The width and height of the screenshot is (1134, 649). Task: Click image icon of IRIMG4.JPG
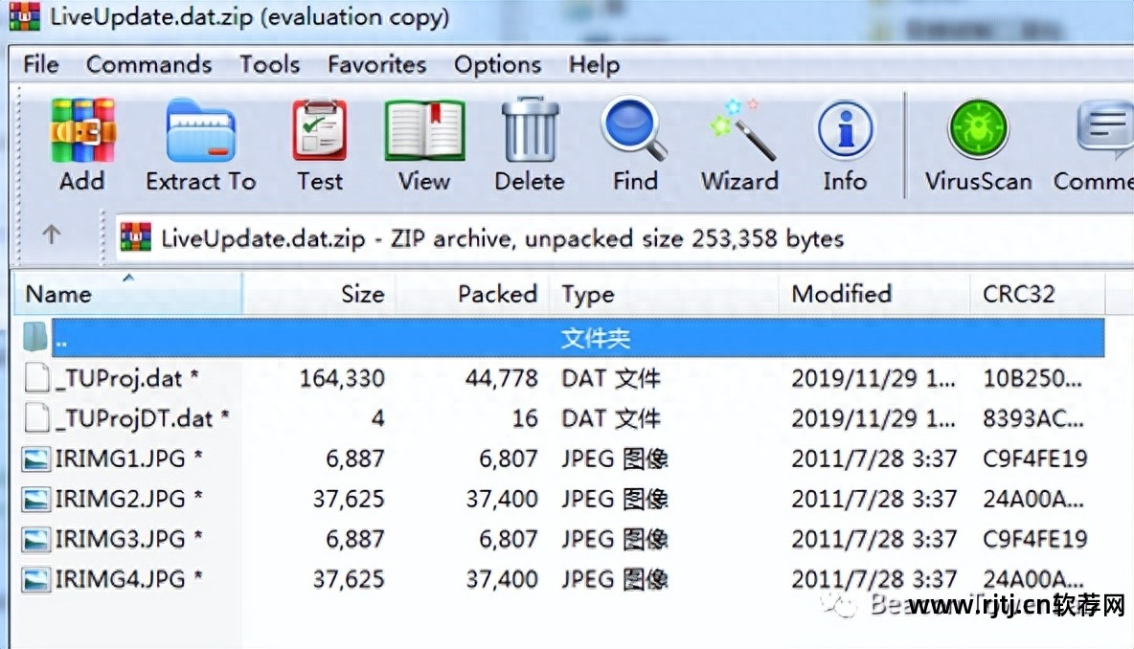coord(35,580)
